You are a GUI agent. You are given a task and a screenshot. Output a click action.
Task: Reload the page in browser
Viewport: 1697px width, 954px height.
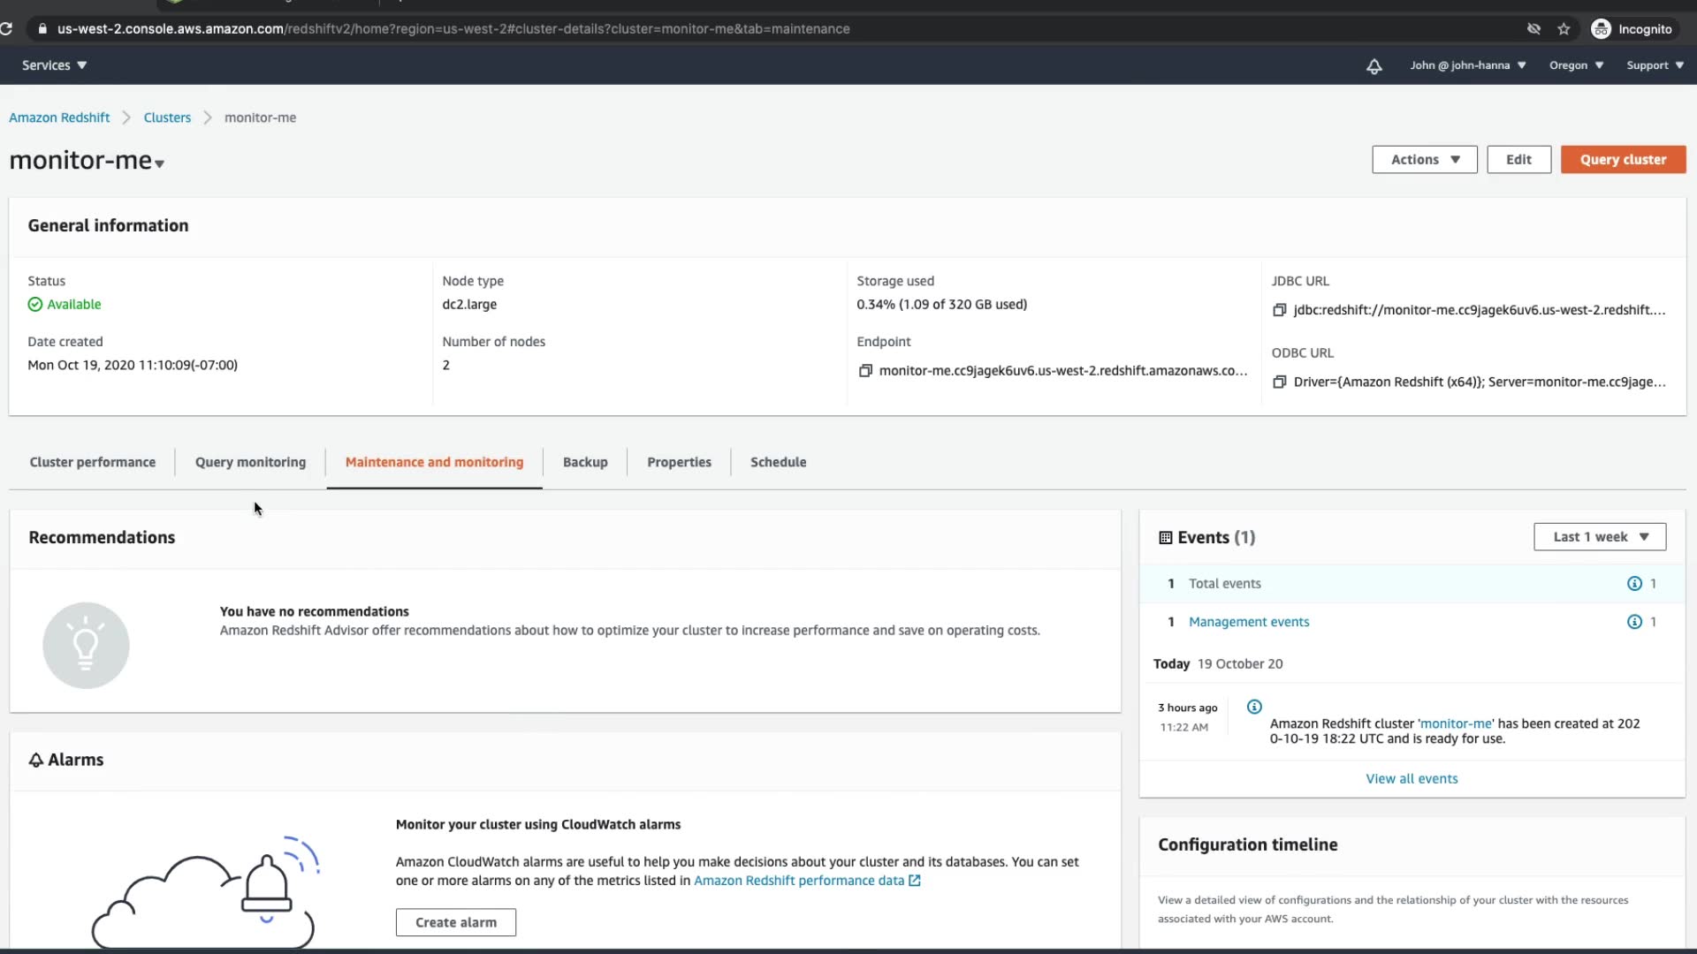click(6, 29)
